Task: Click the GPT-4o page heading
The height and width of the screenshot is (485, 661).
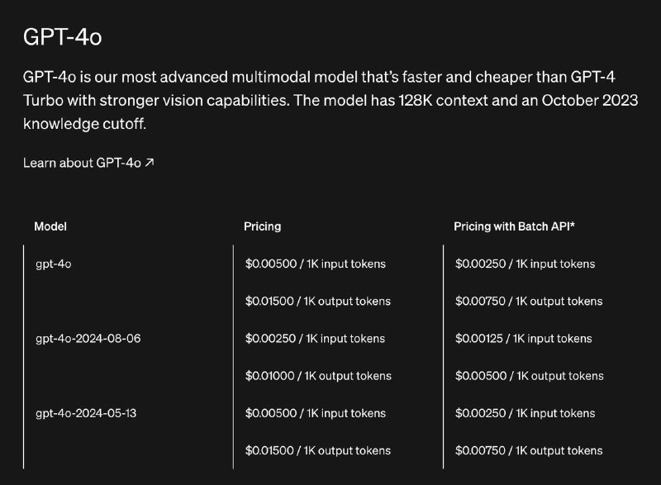Action: 63,36
